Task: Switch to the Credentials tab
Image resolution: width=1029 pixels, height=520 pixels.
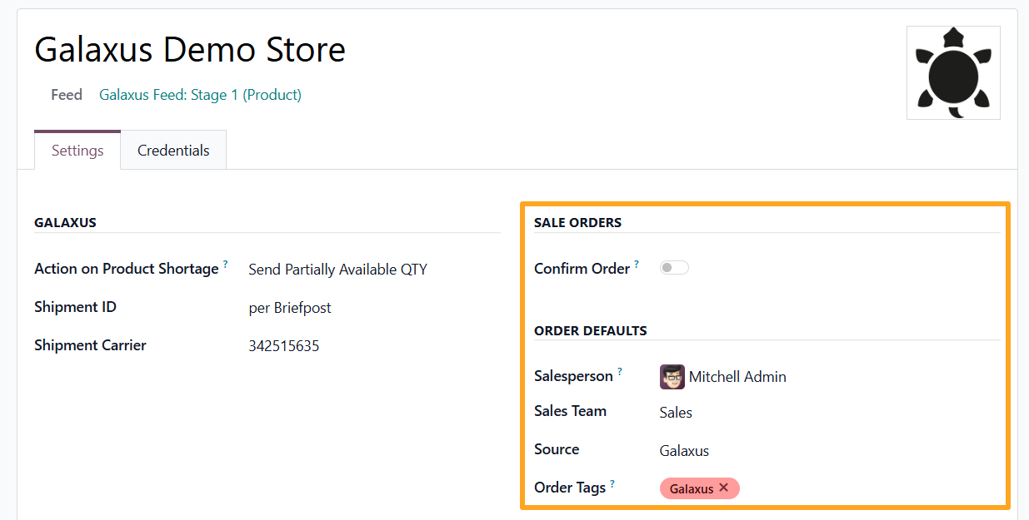Action: pos(173,151)
